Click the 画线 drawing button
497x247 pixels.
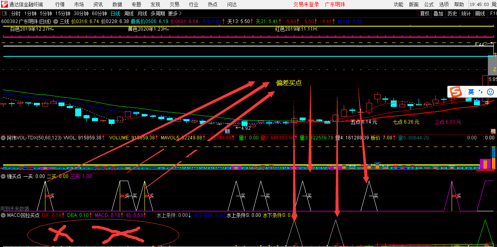480,14
